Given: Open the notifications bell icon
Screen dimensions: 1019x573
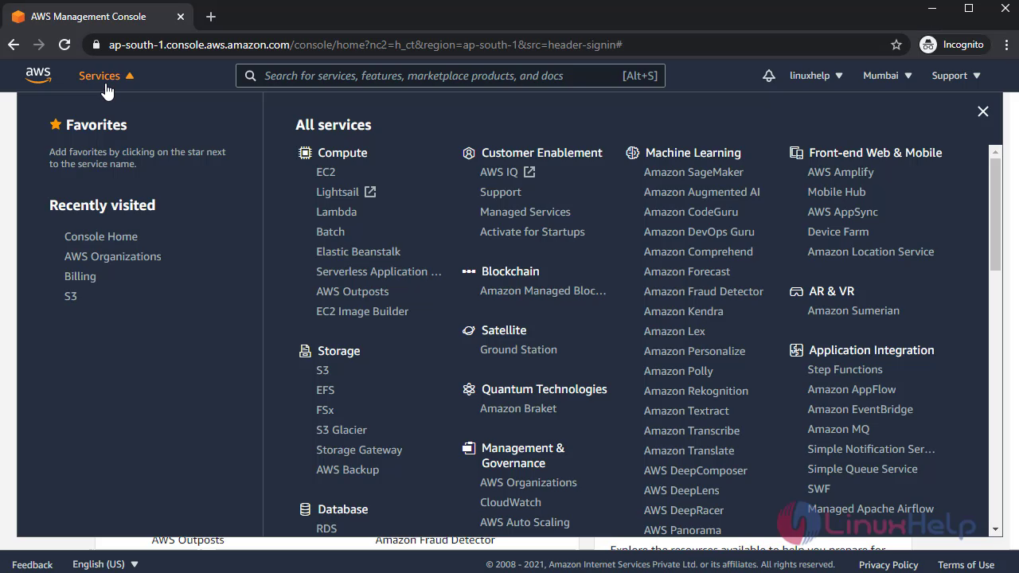Looking at the screenshot, I should (768, 76).
